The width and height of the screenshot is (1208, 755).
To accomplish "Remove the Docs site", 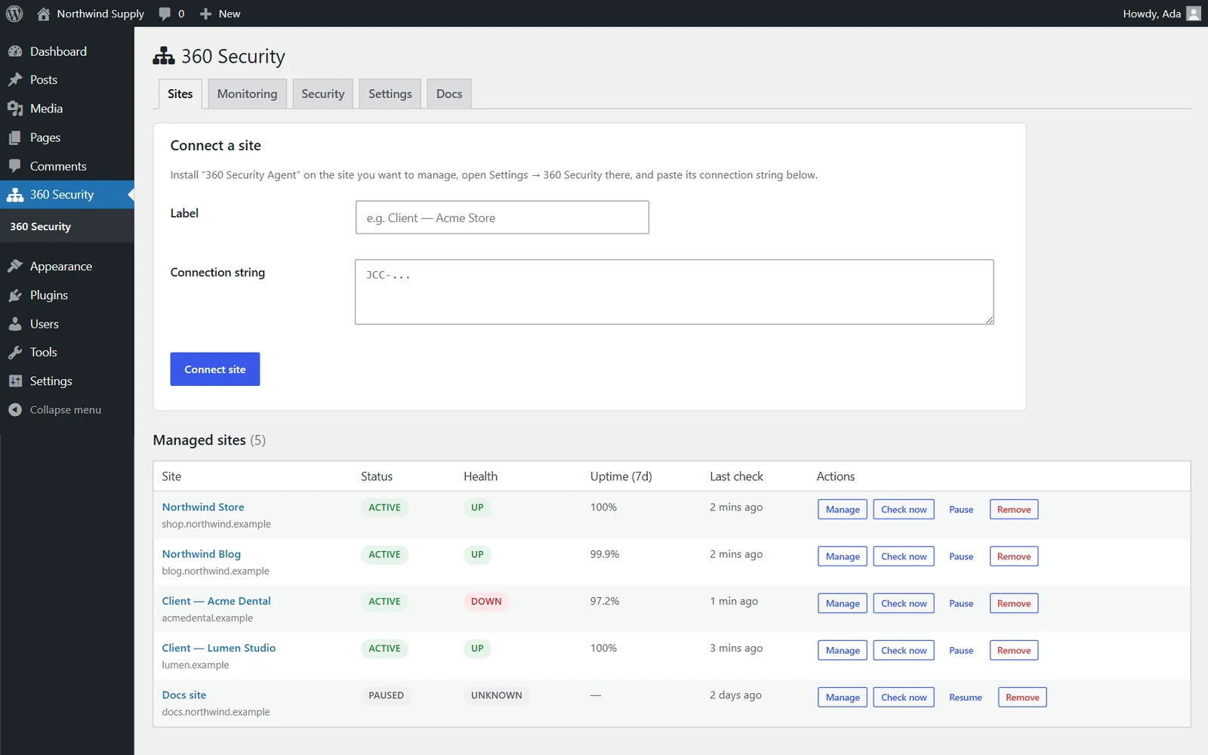I will (1022, 698).
